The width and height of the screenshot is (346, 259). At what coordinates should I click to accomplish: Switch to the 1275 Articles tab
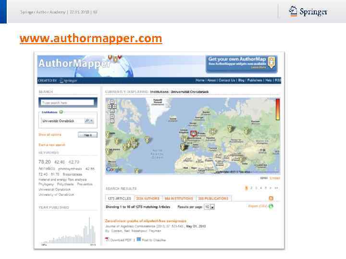point(119,198)
